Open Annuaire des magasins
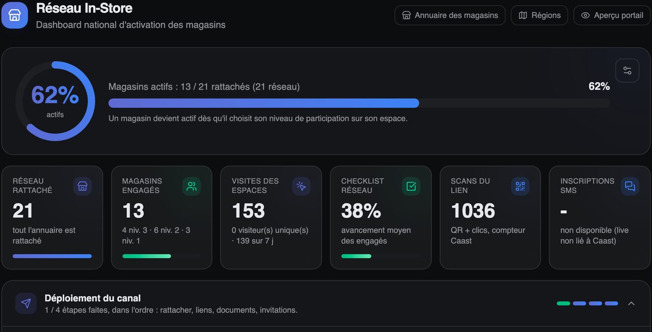Image resolution: width=652 pixels, height=332 pixels. click(450, 15)
